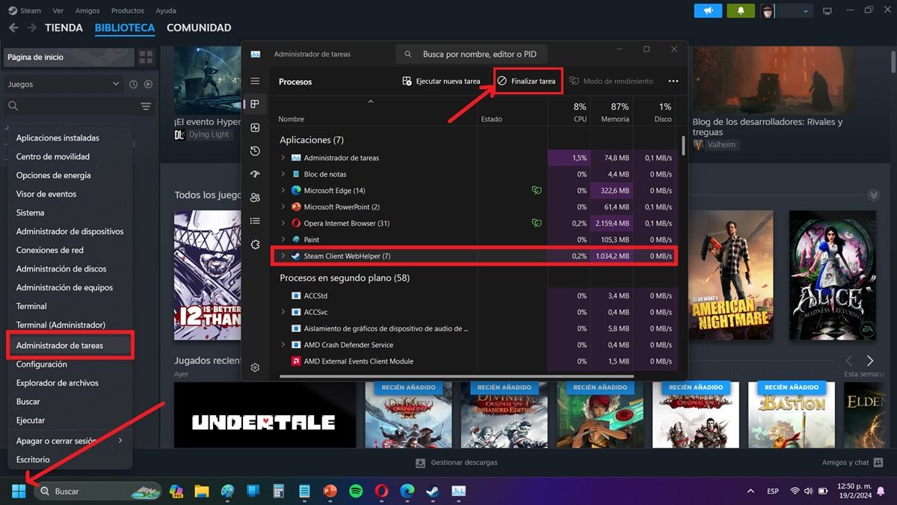The width and height of the screenshot is (897, 505).
Task: Open Amigos y chat in Steam
Action: (x=852, y=462)
